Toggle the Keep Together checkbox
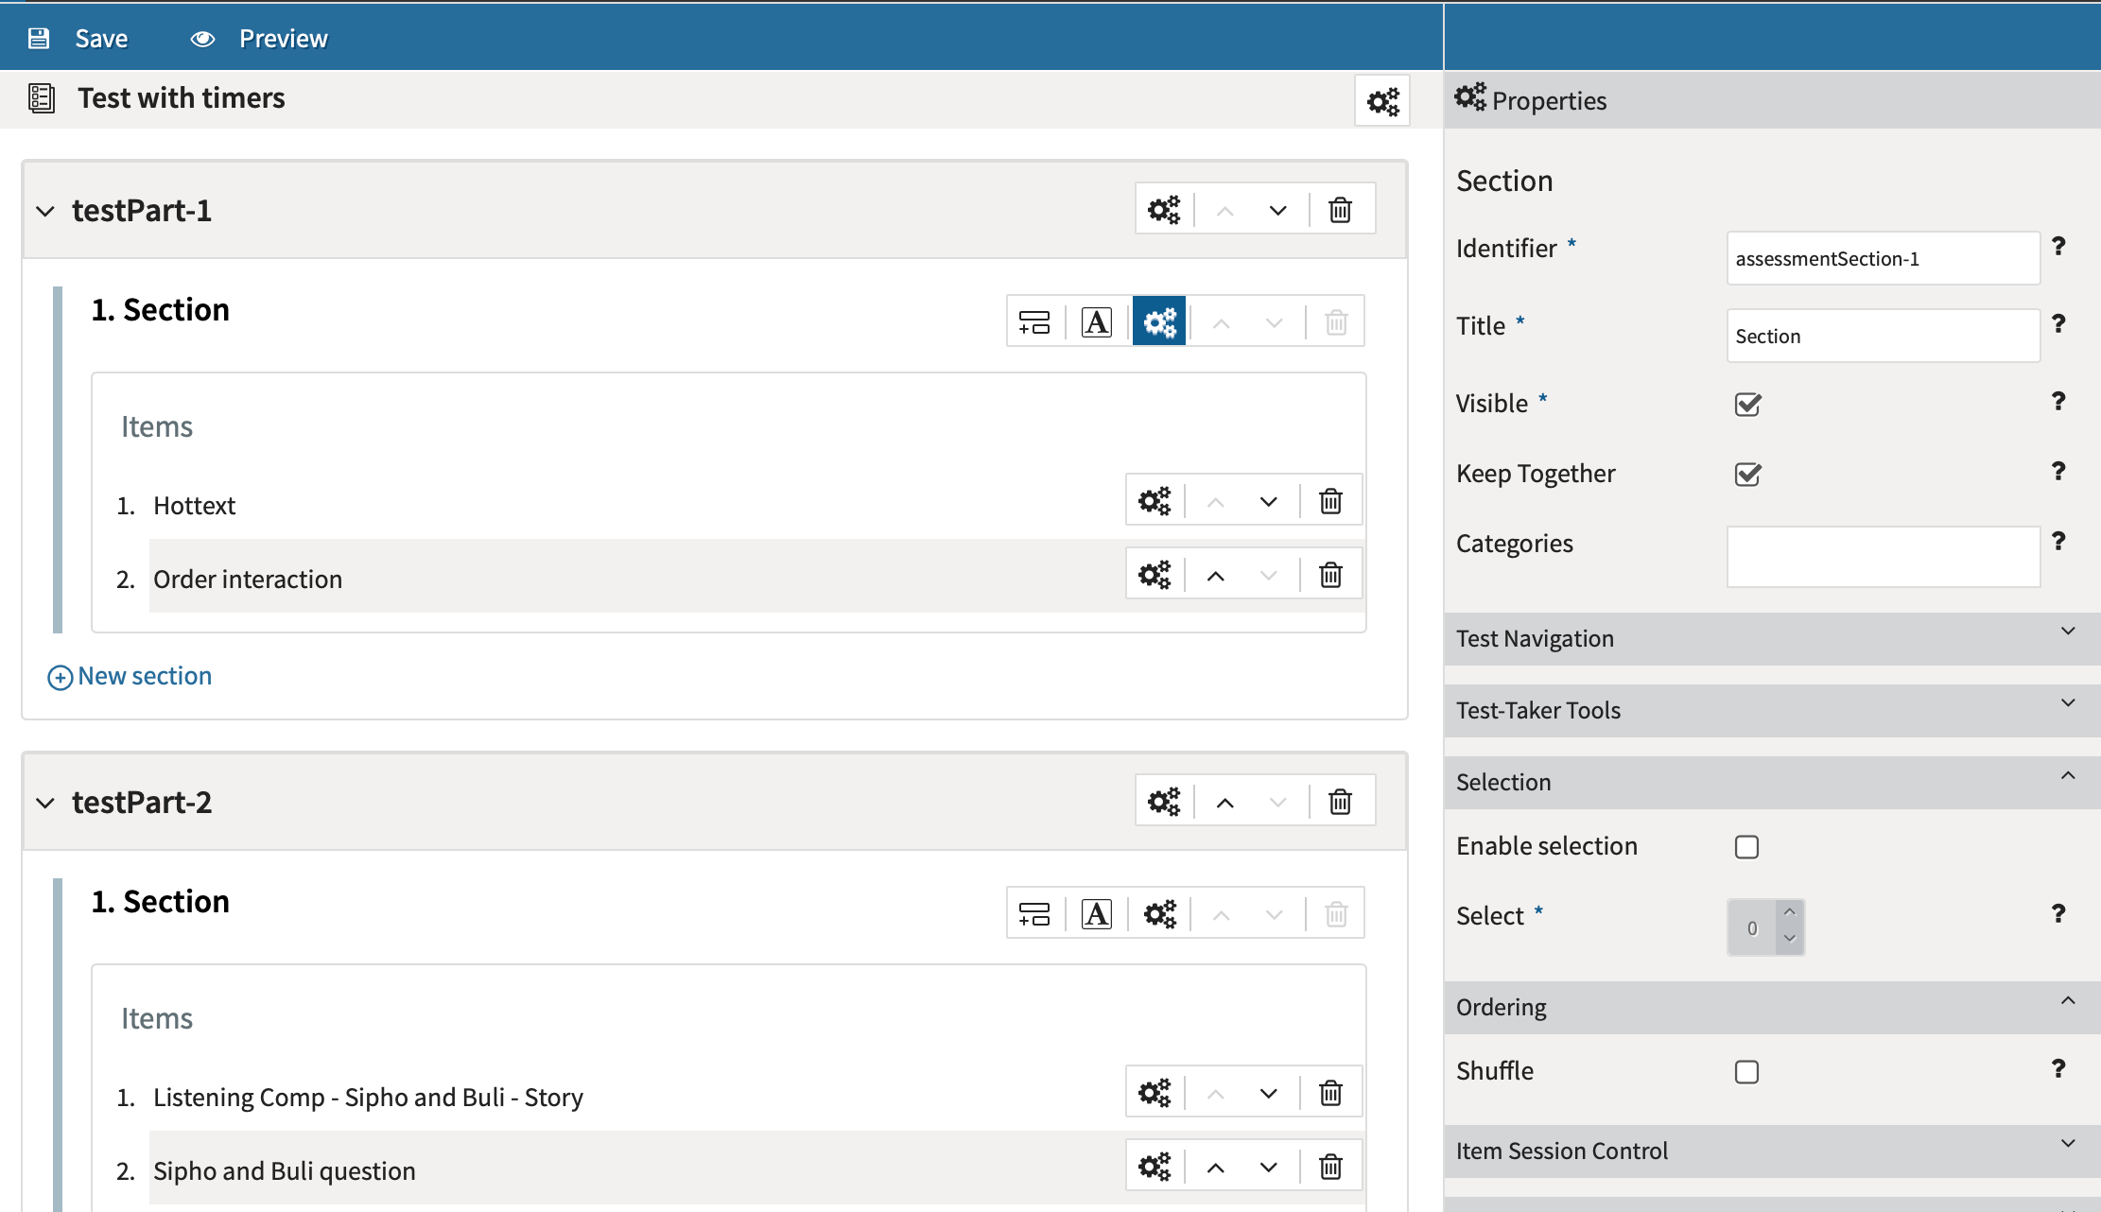The width and height of the screenshot is (2101, 1212). (x=1746, y=474)
